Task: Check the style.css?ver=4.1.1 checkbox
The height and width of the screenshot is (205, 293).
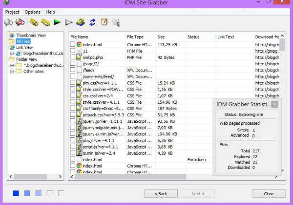Action: [73, 102]
